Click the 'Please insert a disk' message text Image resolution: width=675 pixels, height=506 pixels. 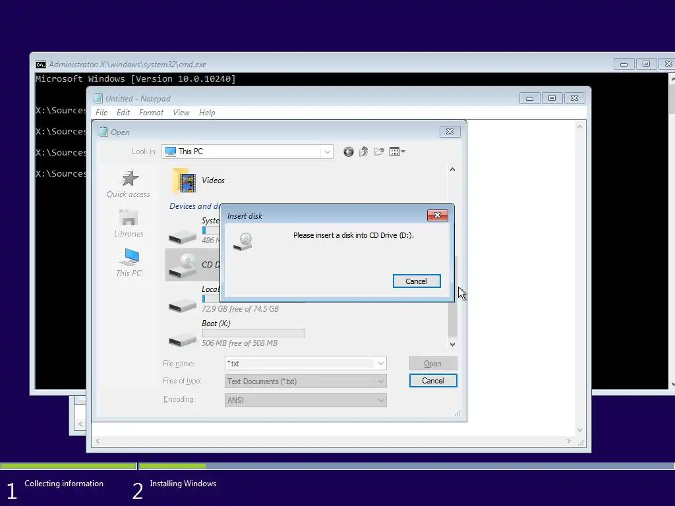(353, 235)
